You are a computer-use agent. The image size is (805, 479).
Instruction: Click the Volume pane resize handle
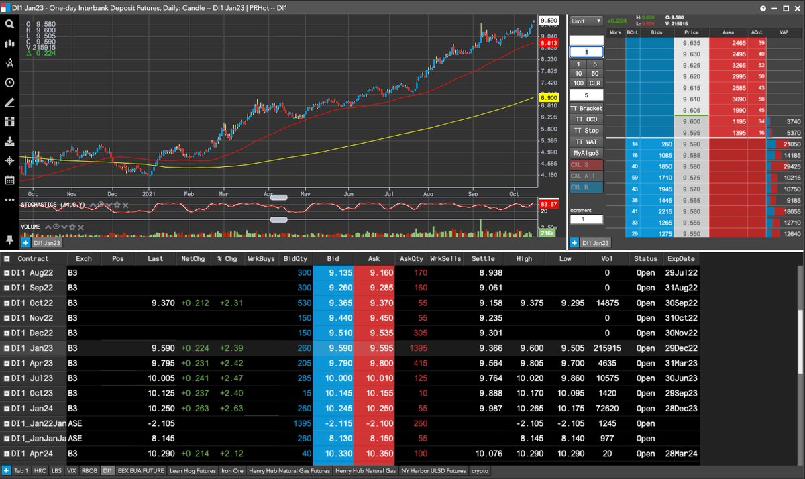click(x=278, y=219)
